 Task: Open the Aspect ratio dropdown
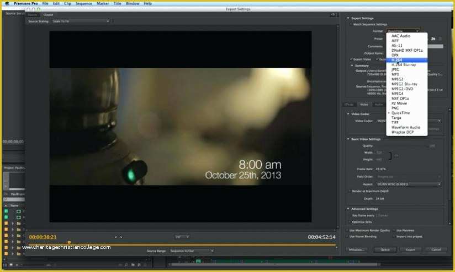[409, 184]
